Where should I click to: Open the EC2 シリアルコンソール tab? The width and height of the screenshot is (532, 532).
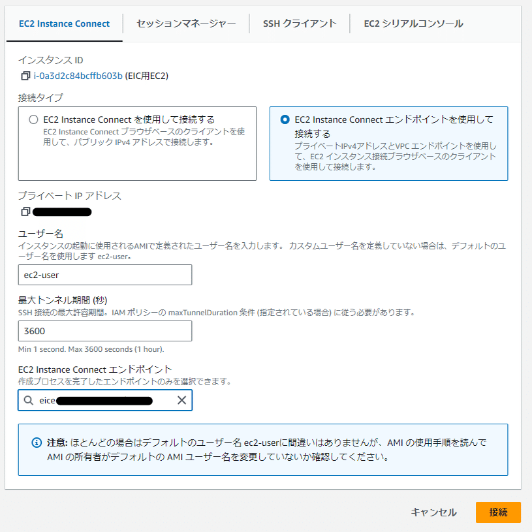tap(413, 23)
